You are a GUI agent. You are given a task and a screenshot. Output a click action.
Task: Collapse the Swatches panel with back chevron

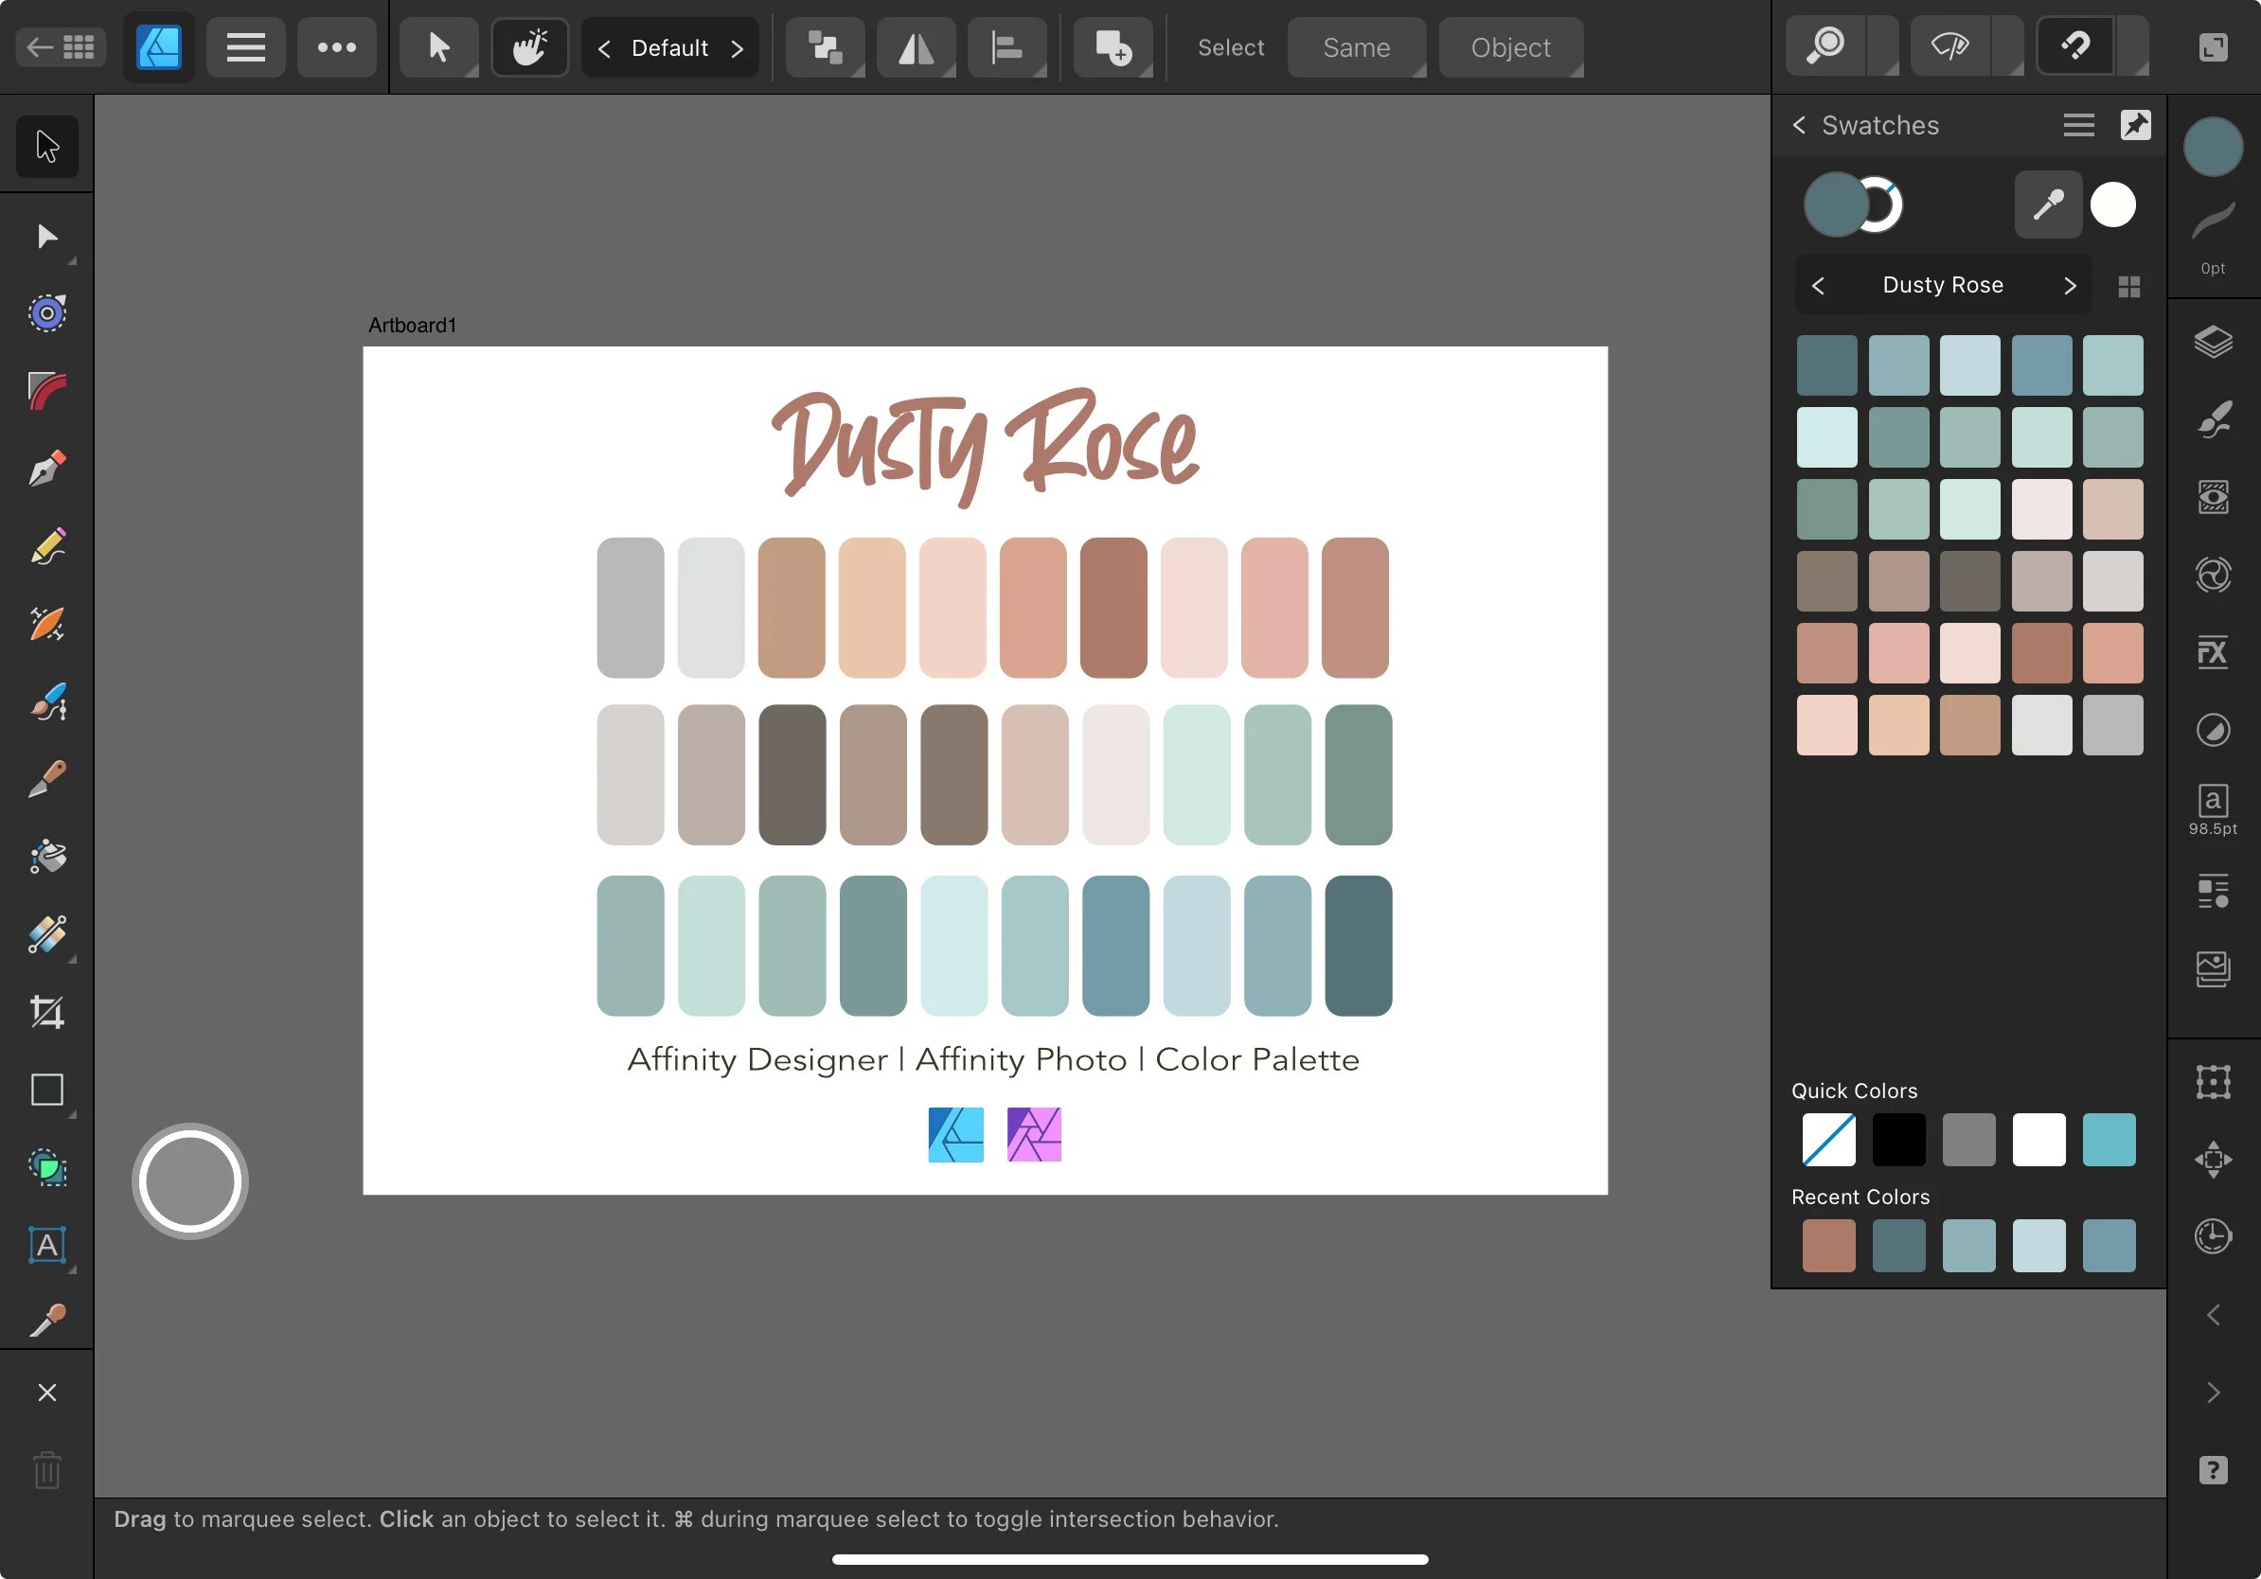(x=1798, y=125)
